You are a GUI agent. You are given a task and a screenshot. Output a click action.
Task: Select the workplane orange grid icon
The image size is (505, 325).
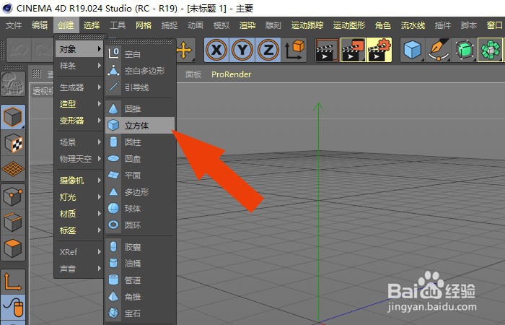tap(13, 169)
